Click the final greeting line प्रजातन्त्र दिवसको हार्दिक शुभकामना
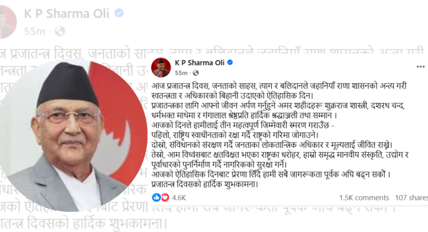This screenshot has width=428, height=232. click(x=205, y=184)
